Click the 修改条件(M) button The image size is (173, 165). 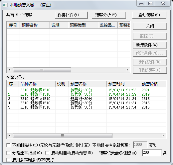(150, 53)
